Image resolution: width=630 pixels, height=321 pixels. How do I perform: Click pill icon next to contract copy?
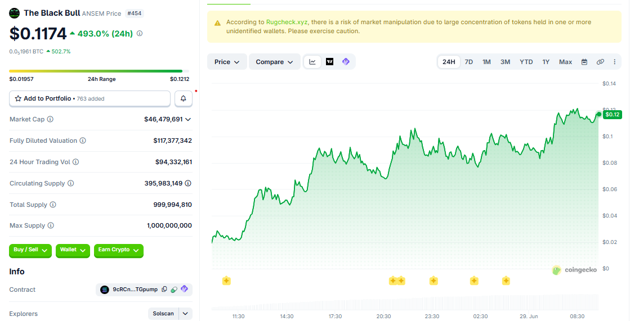click(x=174, y=290)
